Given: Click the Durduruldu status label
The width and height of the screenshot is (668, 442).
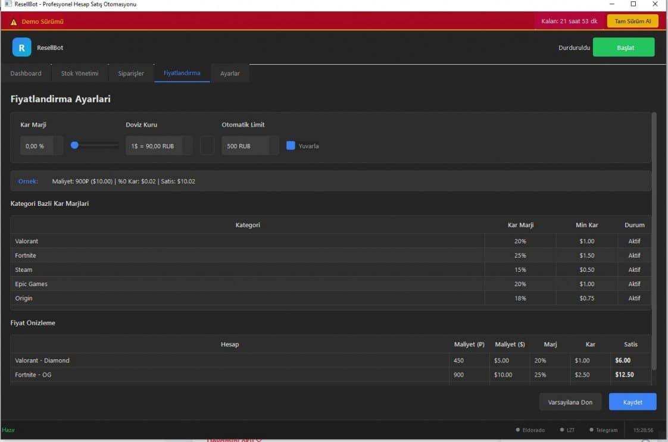Looking at the screenshot, I should point(574,48).
